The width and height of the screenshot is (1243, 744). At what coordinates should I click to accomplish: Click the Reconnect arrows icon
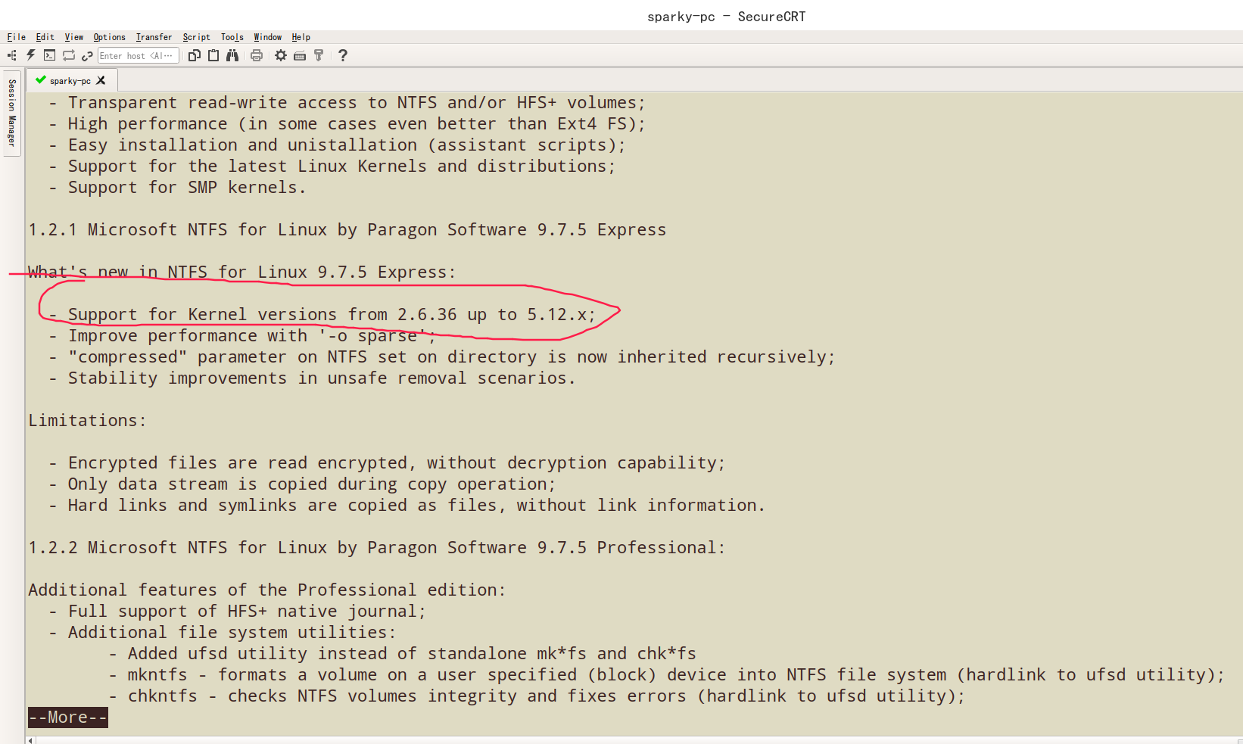pos(69,55)
